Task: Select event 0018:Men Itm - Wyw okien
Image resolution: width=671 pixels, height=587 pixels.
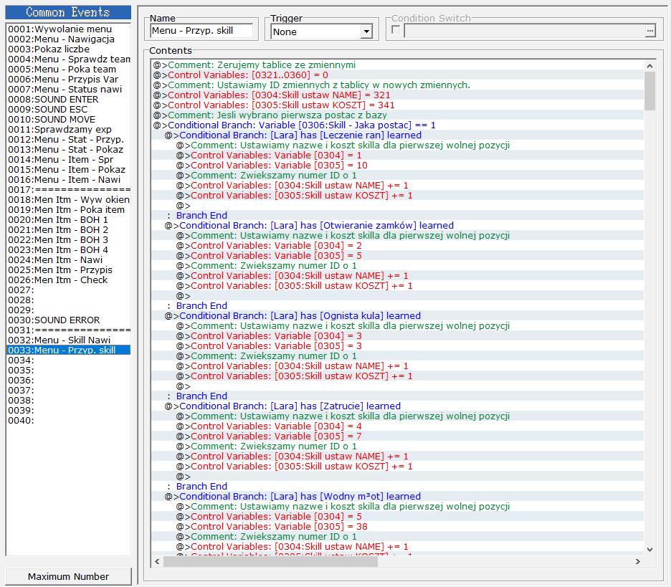Action: pos(69,200)
